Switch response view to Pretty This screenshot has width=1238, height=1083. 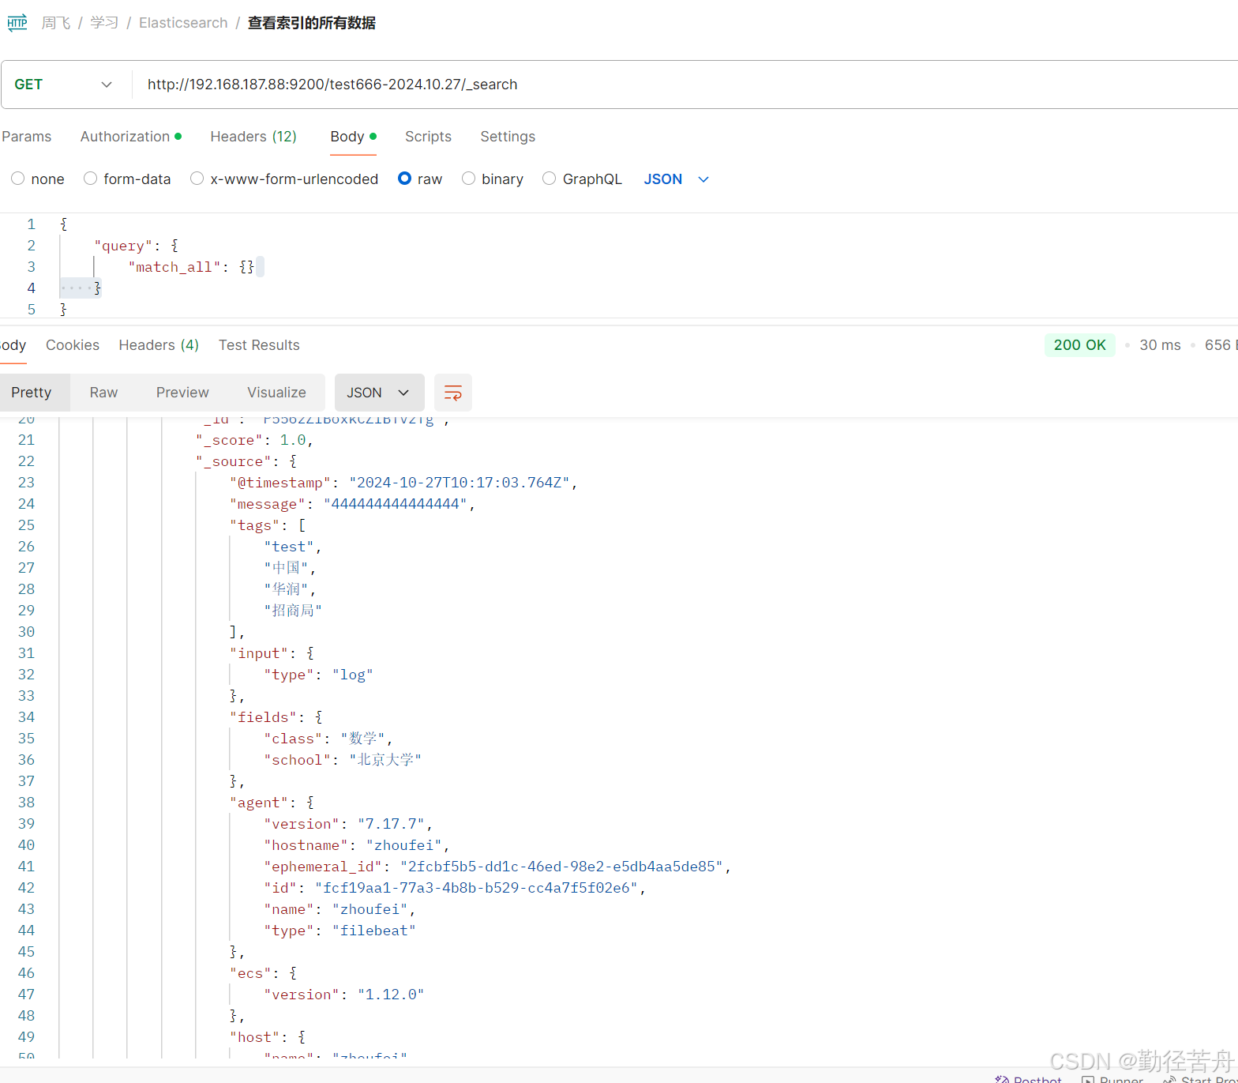pyautogui.click(x=32, y=393)
